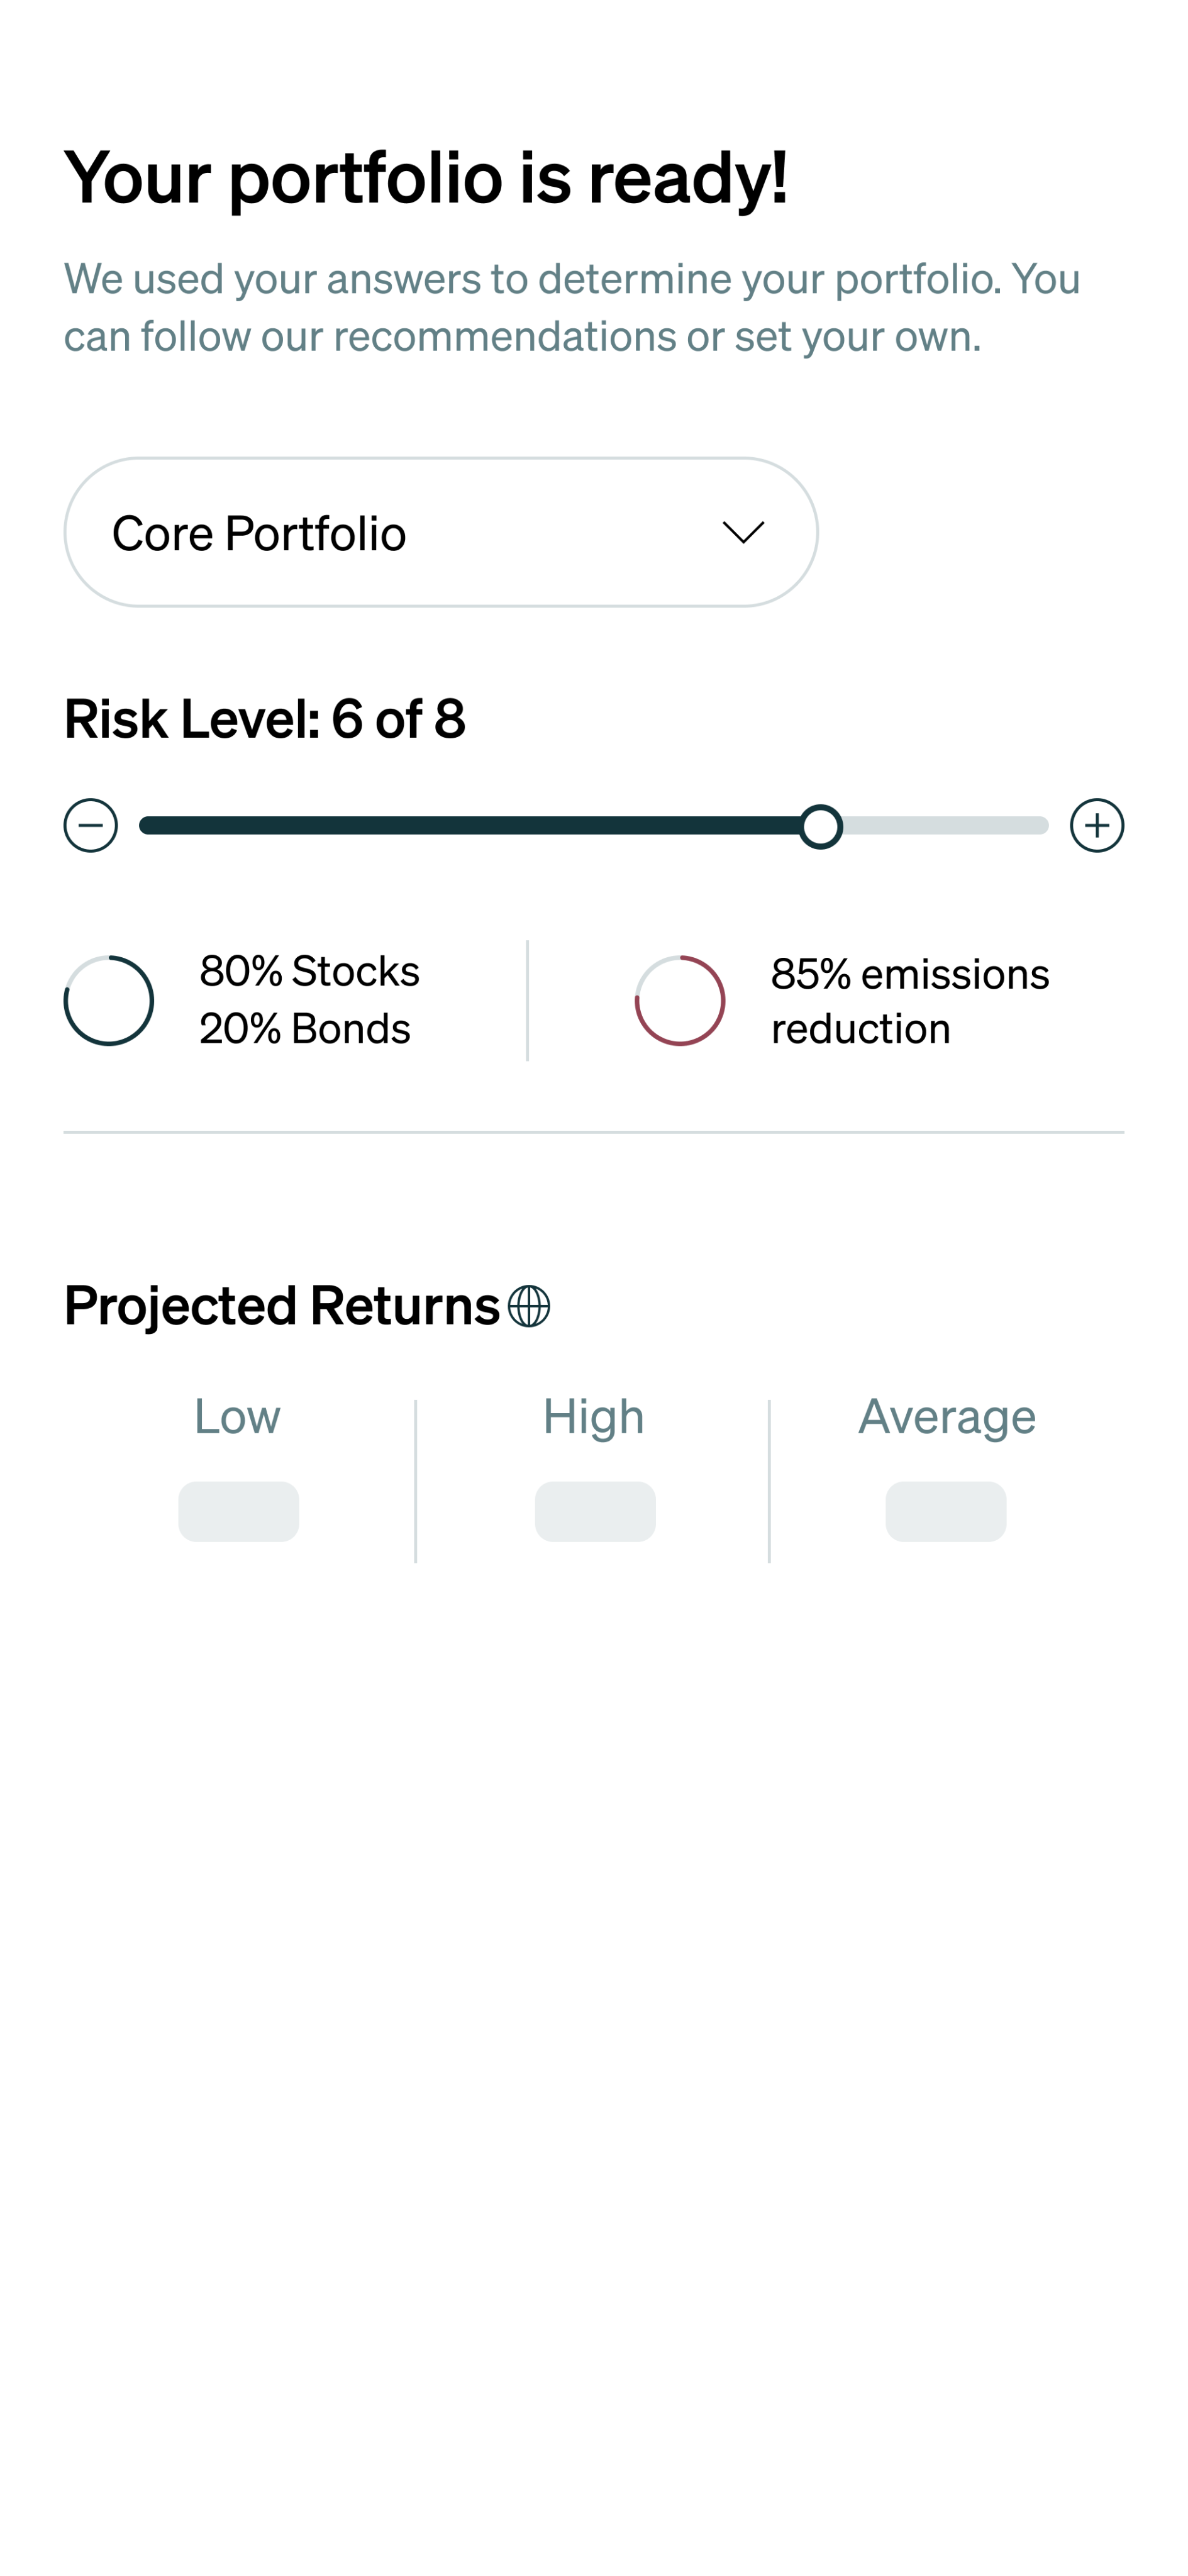Click the loading placeholder under Average
The height and width of the screenshot is (2576, 1188).
pos(945,1511)
